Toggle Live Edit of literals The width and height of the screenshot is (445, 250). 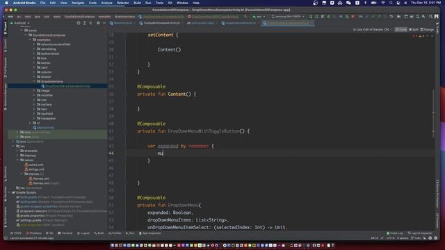tap(371, 29)
